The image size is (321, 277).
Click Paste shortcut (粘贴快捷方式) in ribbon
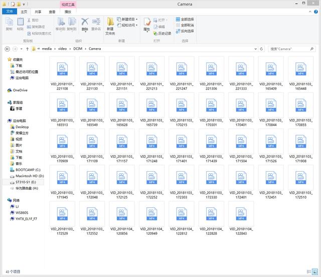pos(39,34)
